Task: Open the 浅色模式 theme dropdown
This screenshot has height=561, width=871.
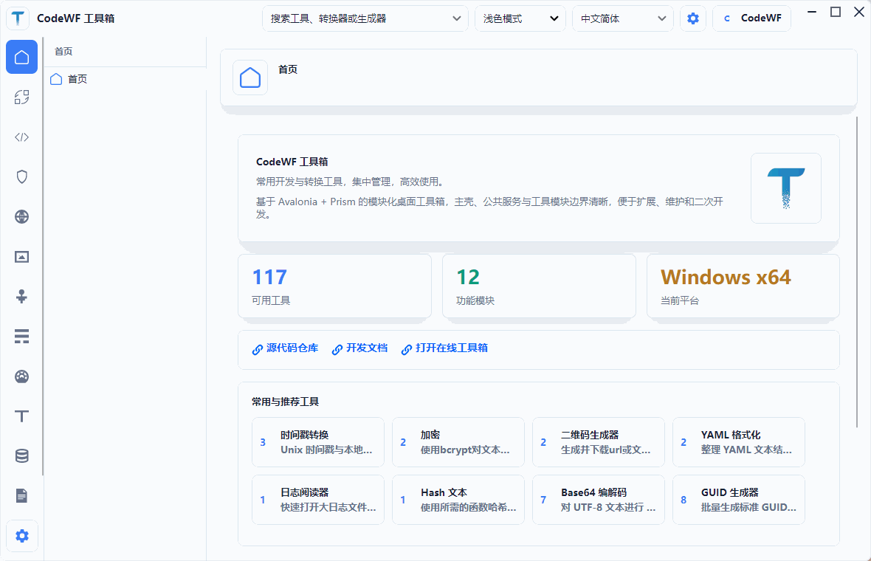Action: [520, 18]
